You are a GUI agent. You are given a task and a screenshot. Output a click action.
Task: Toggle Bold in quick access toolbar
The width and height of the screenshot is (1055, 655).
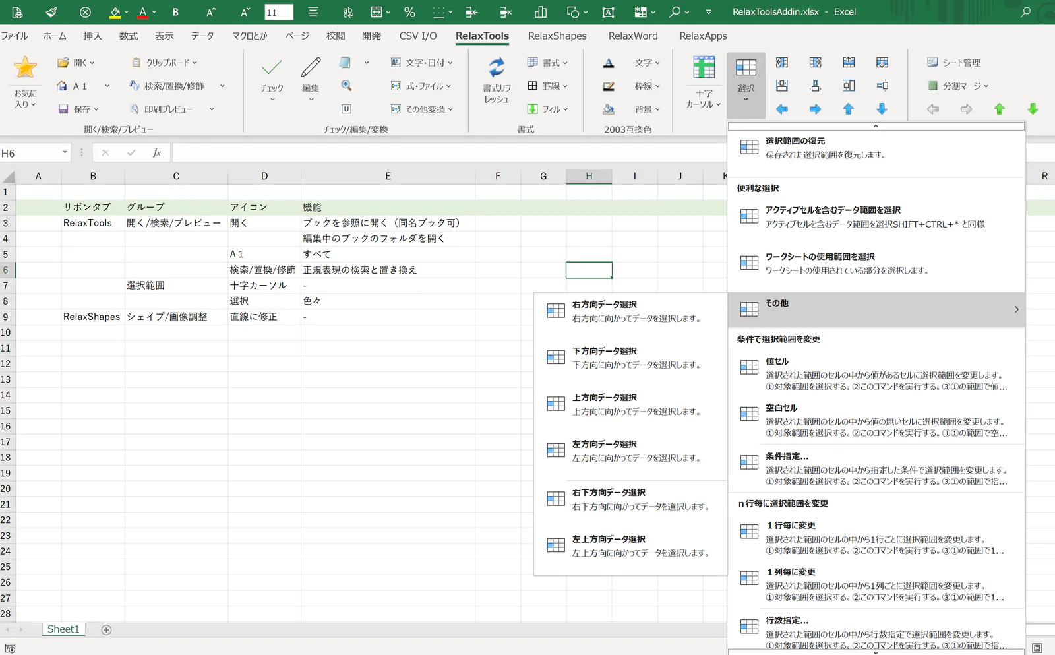(175, 12)
